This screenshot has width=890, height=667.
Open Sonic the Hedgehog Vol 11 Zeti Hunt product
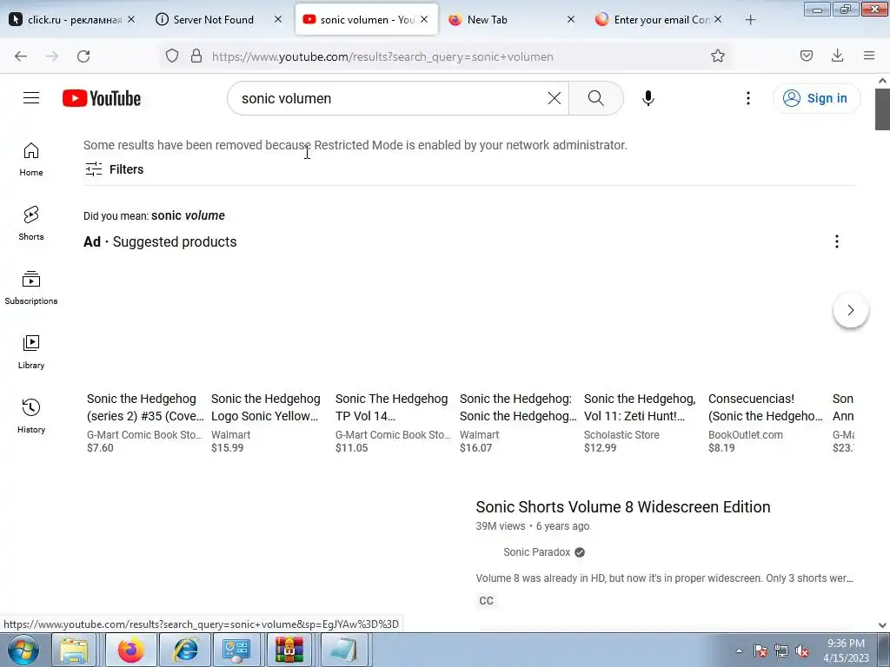point(640,407)
